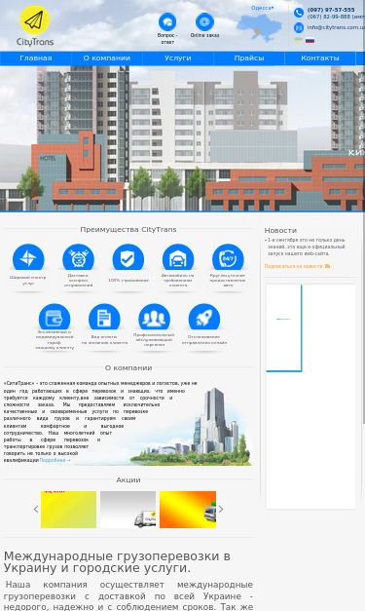Click the shield 100% insurance icon
365x611 pixels.
128,257
